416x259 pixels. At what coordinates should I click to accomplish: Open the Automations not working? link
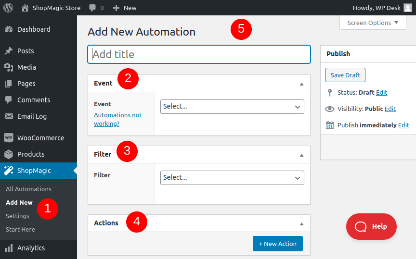pyautogui.click(x=118, y=120)
